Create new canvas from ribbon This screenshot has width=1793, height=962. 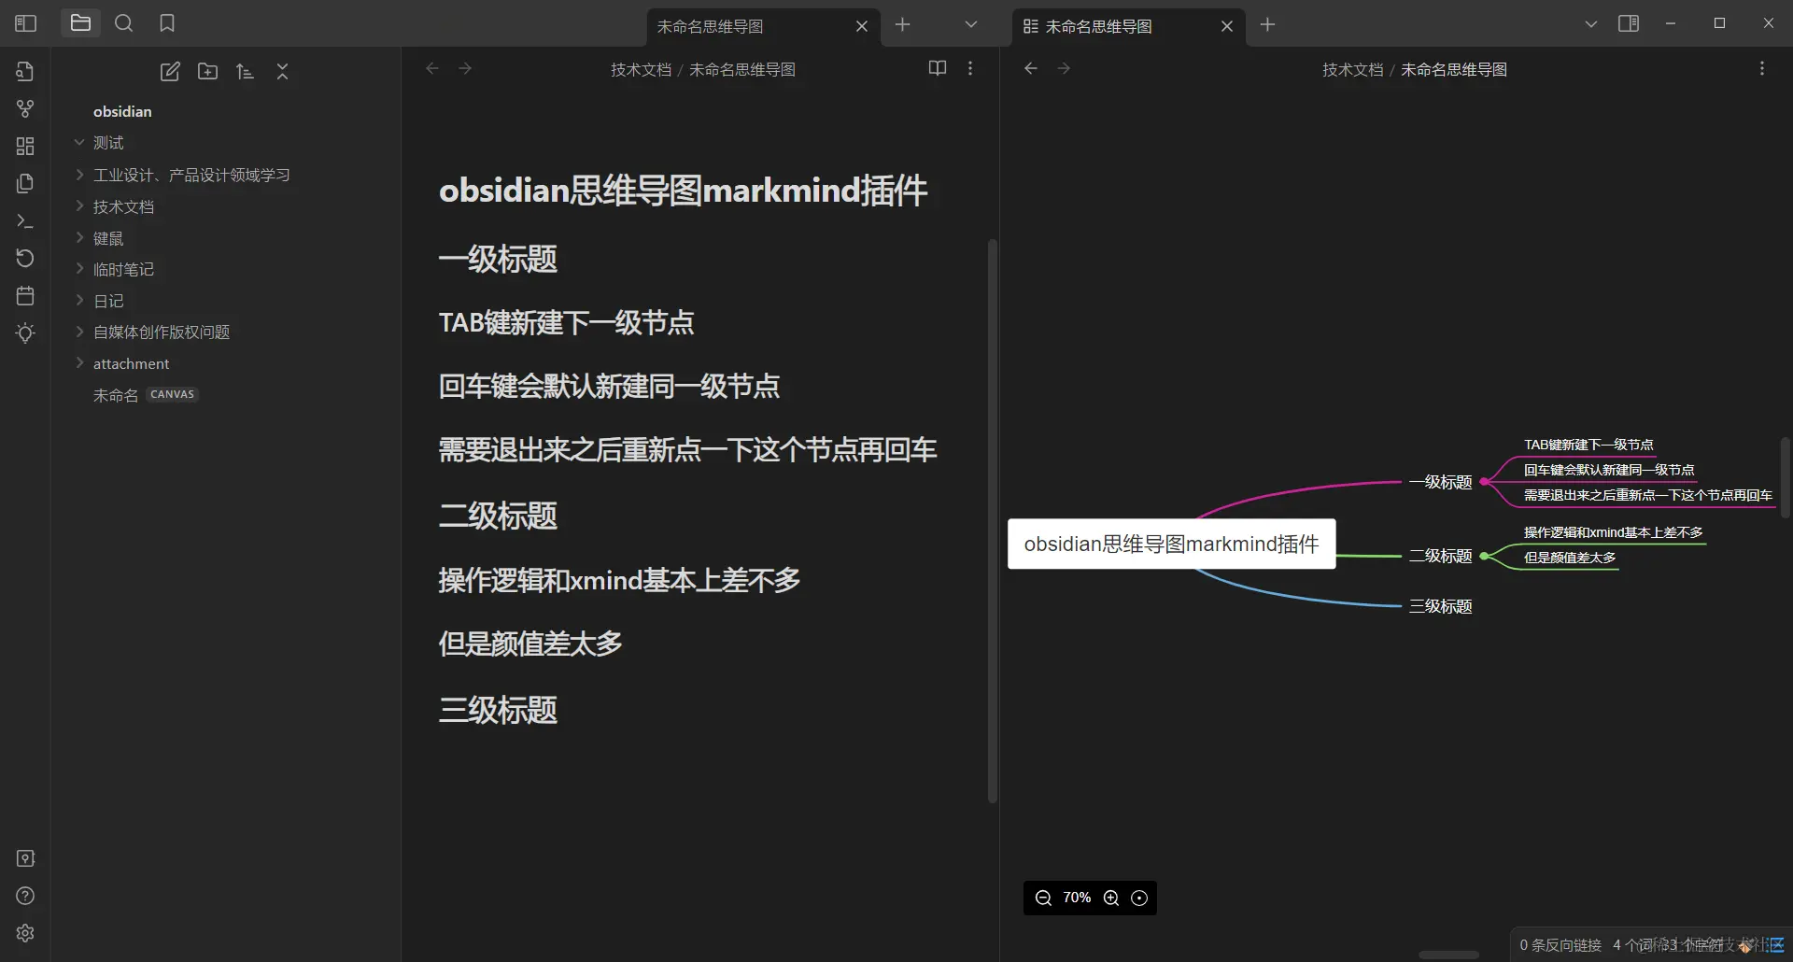coord(25,147)
